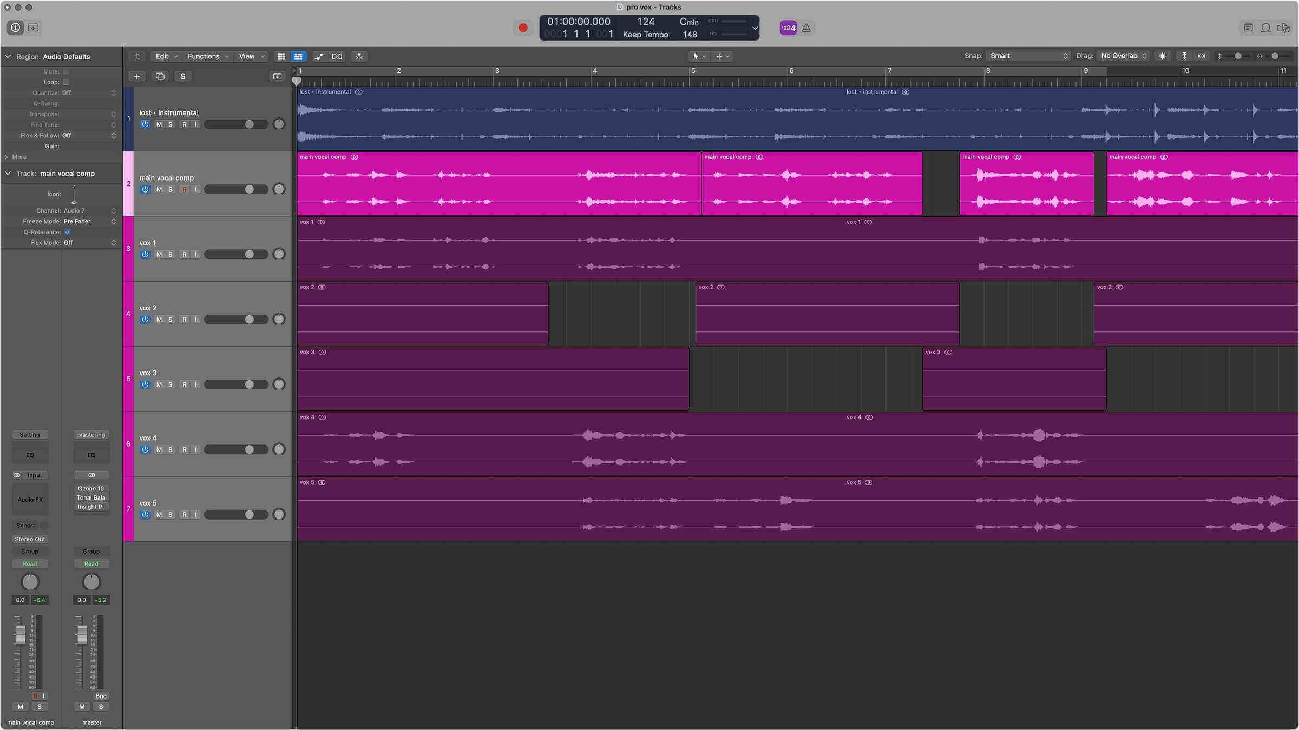Open the Channel Audio 7 popup
Screen dimensions: 1299x730
point(89,211)
